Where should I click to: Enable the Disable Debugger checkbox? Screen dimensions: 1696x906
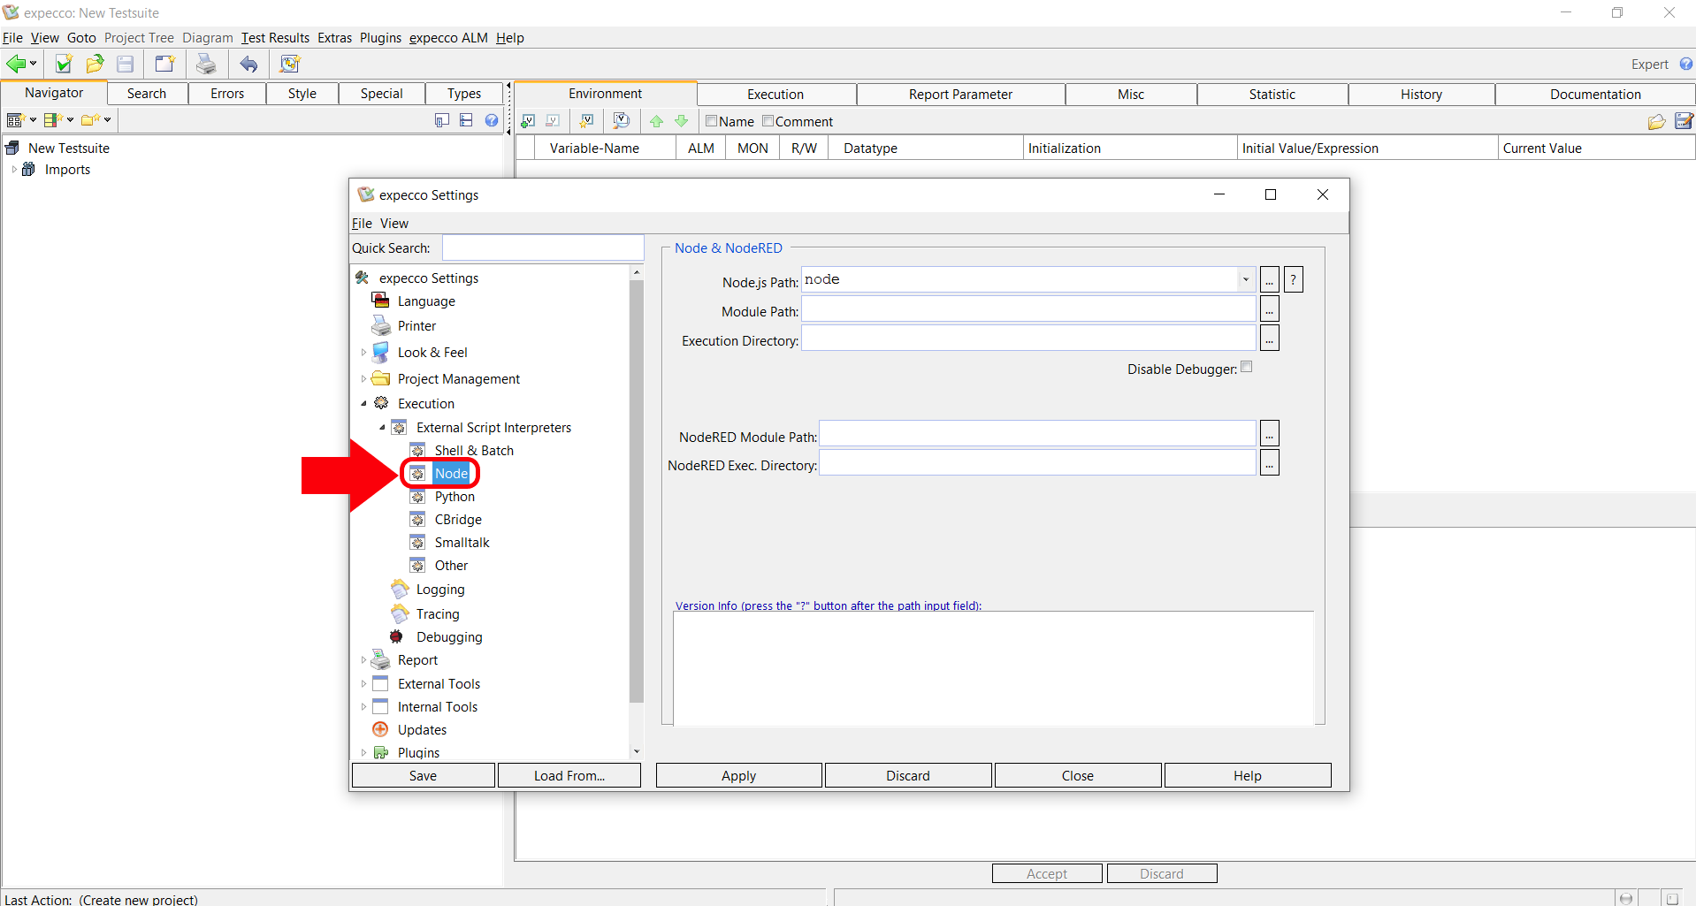[x=1247, y=368]
